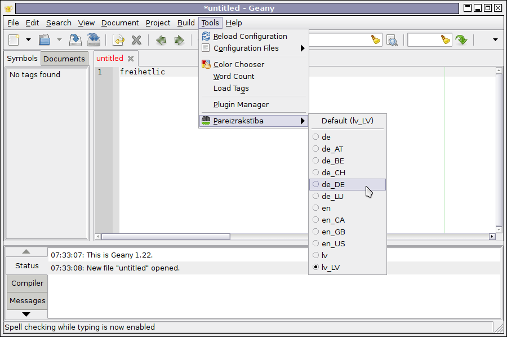The height and width of the screenshot is (337, 507).
Task: Click the green Jump to line arrow icon
Action: 461,40
